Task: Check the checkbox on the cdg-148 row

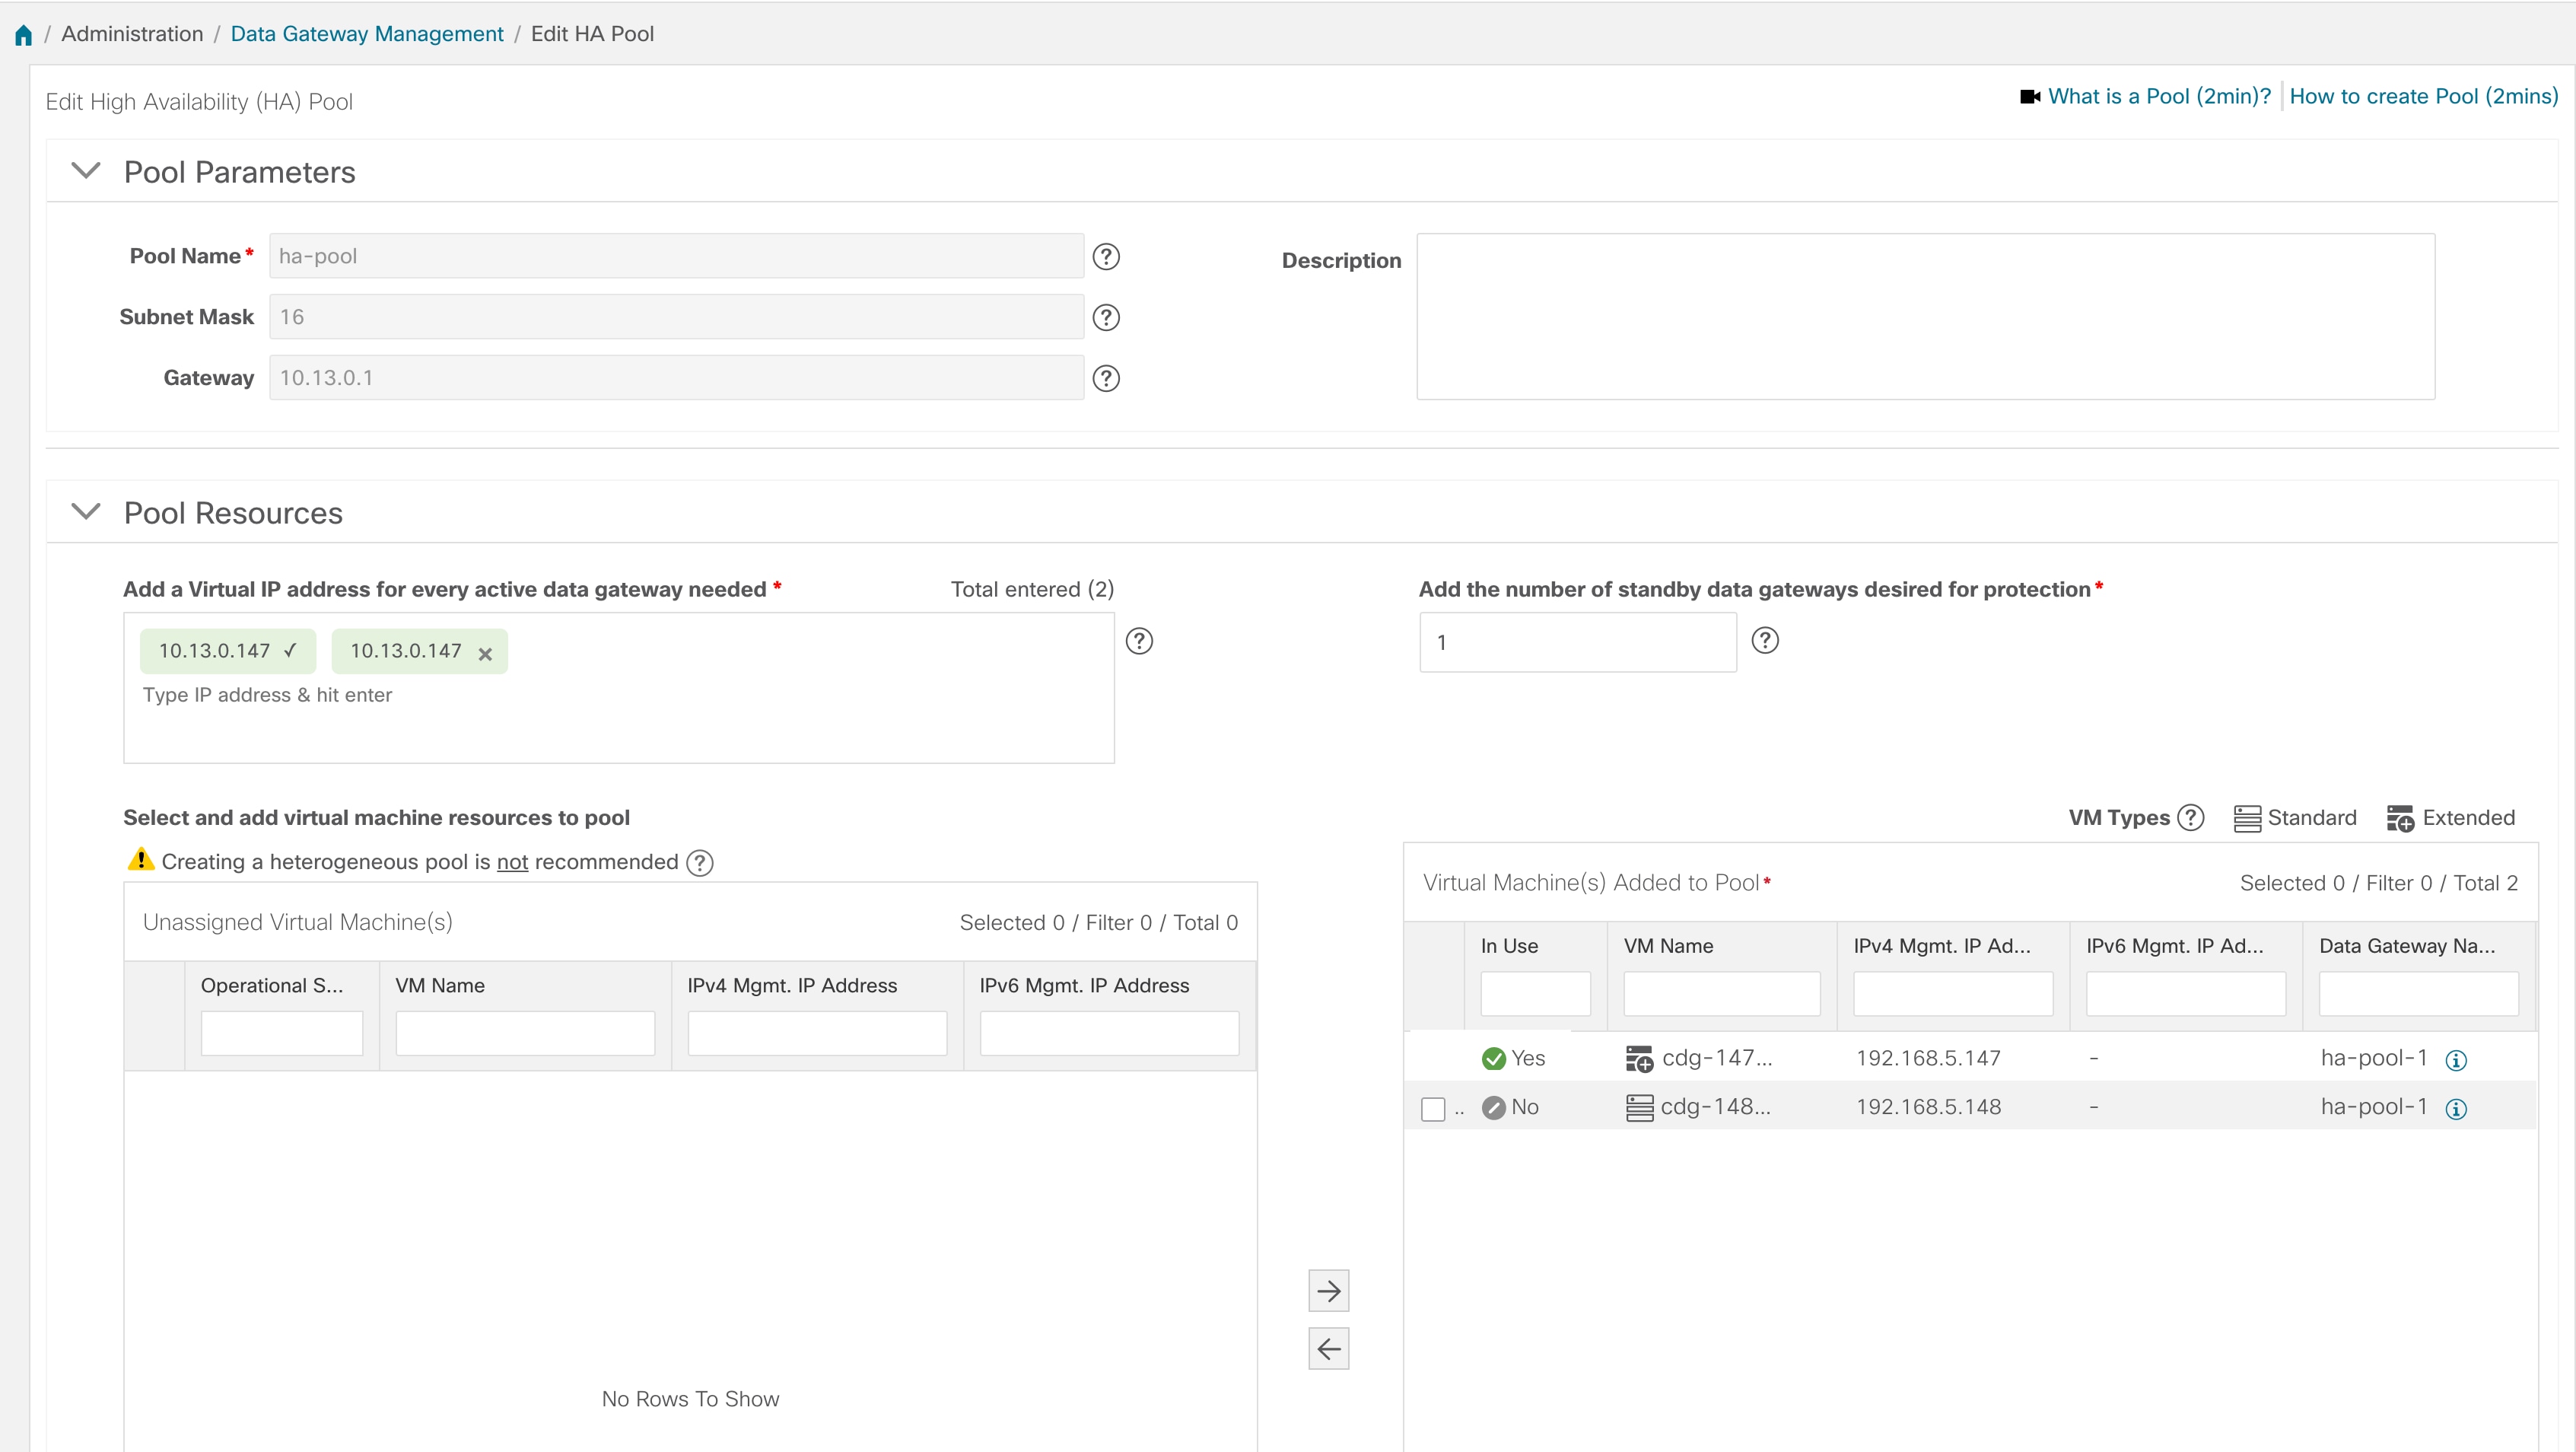Action: [x=1434, y=1108]
